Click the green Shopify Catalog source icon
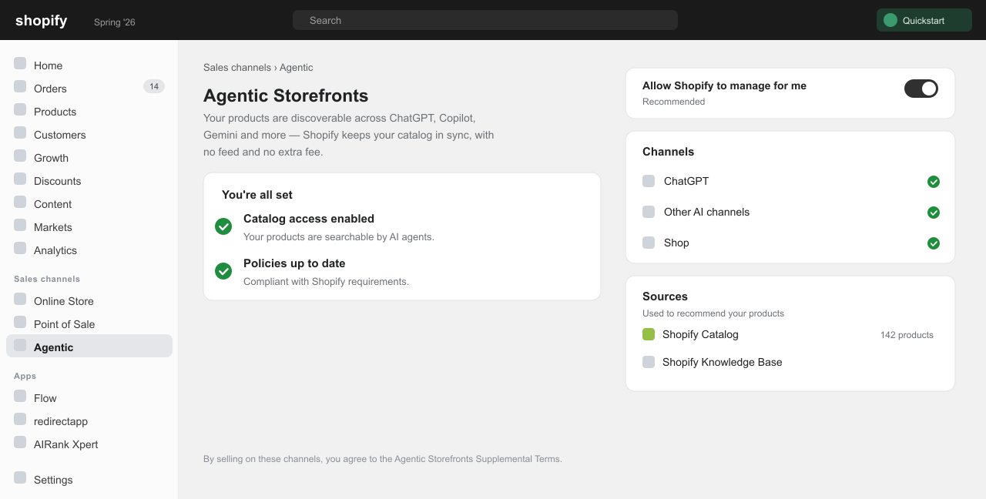986x499 pixels. pyautogui.click(x=649, y=334)
